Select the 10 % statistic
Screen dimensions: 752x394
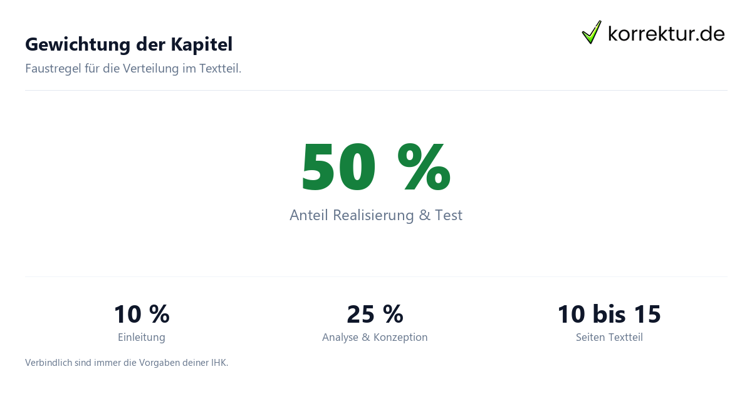[x=142, y=314]
